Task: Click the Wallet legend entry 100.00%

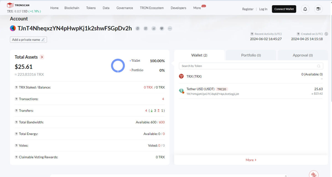Action: pos(147,61)
